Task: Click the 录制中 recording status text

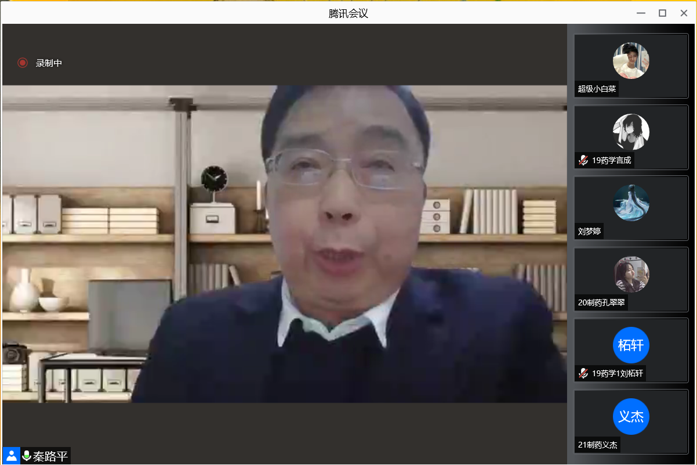Action: click(x=49, y=63)
